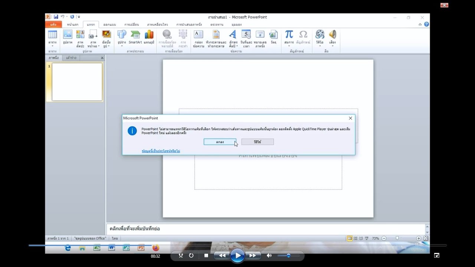
Task: Open header and footer (หัวกระดาษและท้ายกระดาษ)
Action: coord(216,39)
